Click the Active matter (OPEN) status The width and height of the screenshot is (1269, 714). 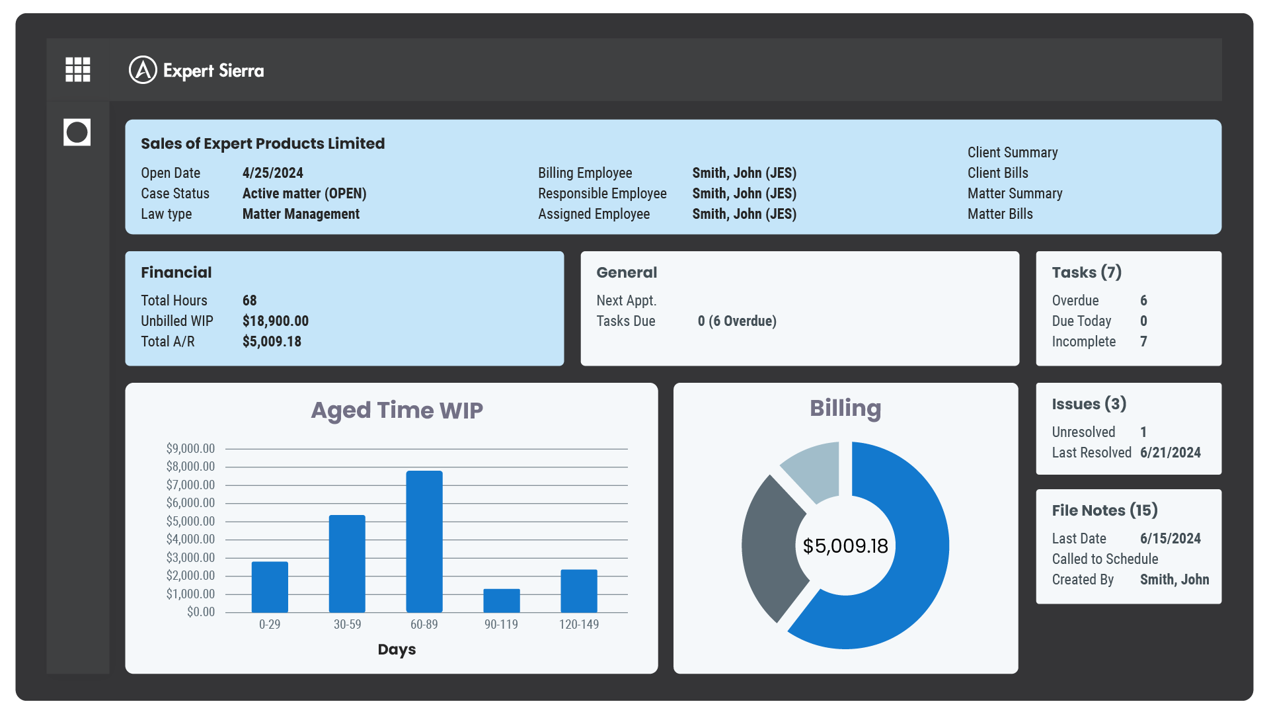[x=304, y=193]
